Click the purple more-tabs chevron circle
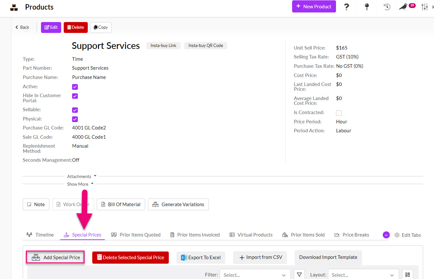This screenshot has width=434, height=279. click(x=386, y=235)
